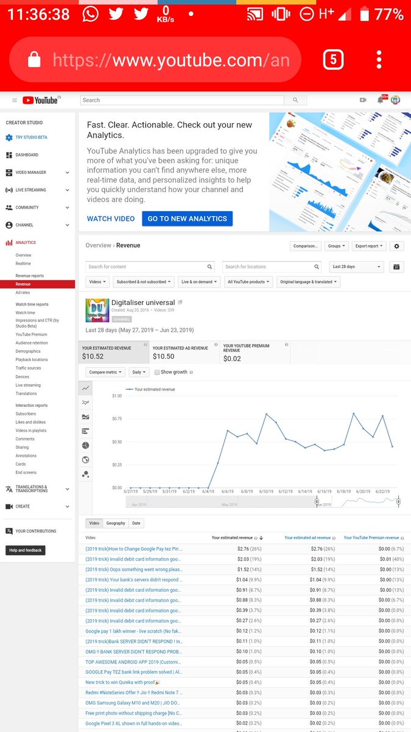Open the All YouTube products dropdown
The width and height of the screenshot is (411, 732).
[x=248, y=282]
